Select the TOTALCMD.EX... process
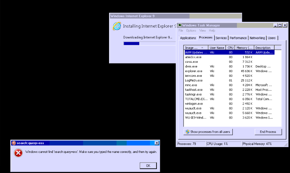 tap(229, 99)
